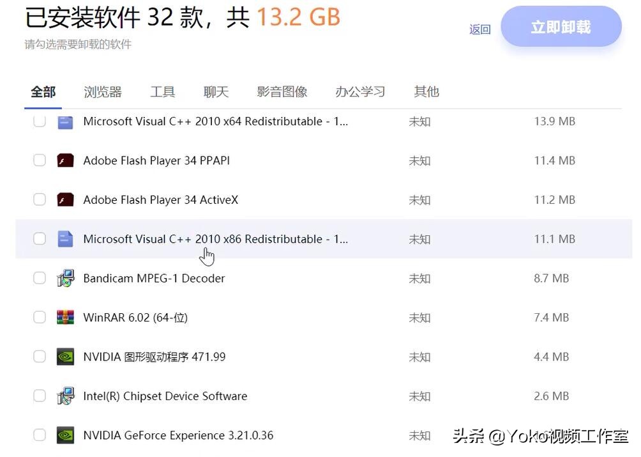Check the NVIDIA 图形驱动程序 471.99 checkbox
The image size is (641, 457).
(x=40, y=357)
